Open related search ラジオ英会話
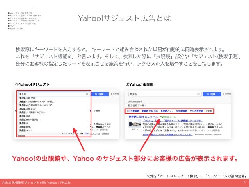Viewport: 249px width, 187px height. [x=196, y=111]
